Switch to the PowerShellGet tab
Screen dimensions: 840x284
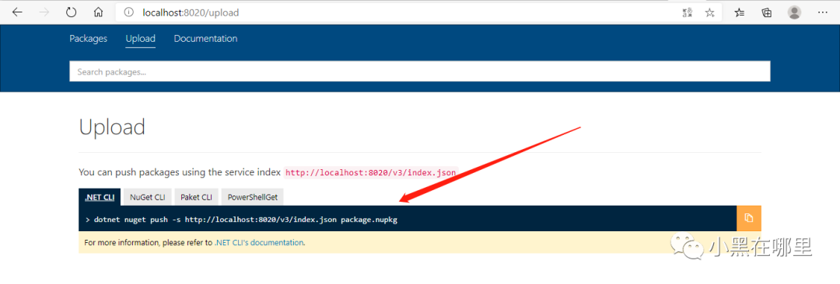(x=252, y=197)
